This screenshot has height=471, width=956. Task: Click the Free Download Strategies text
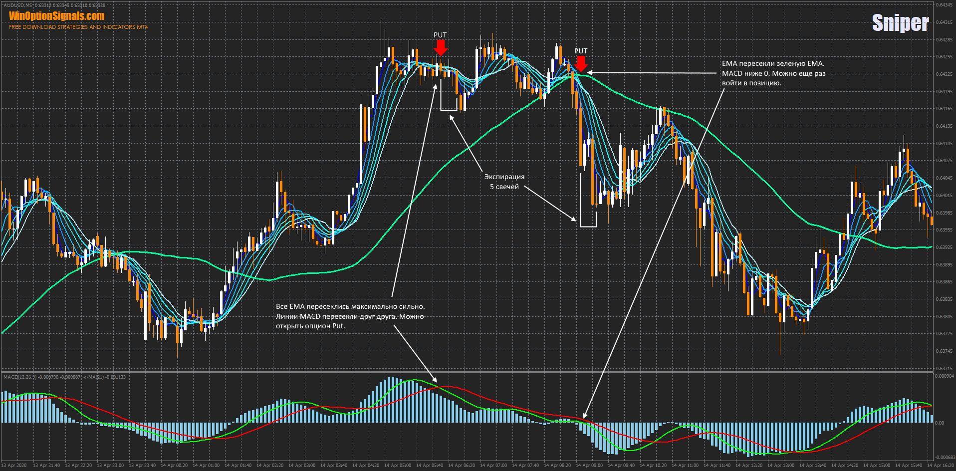pos(78,27)
